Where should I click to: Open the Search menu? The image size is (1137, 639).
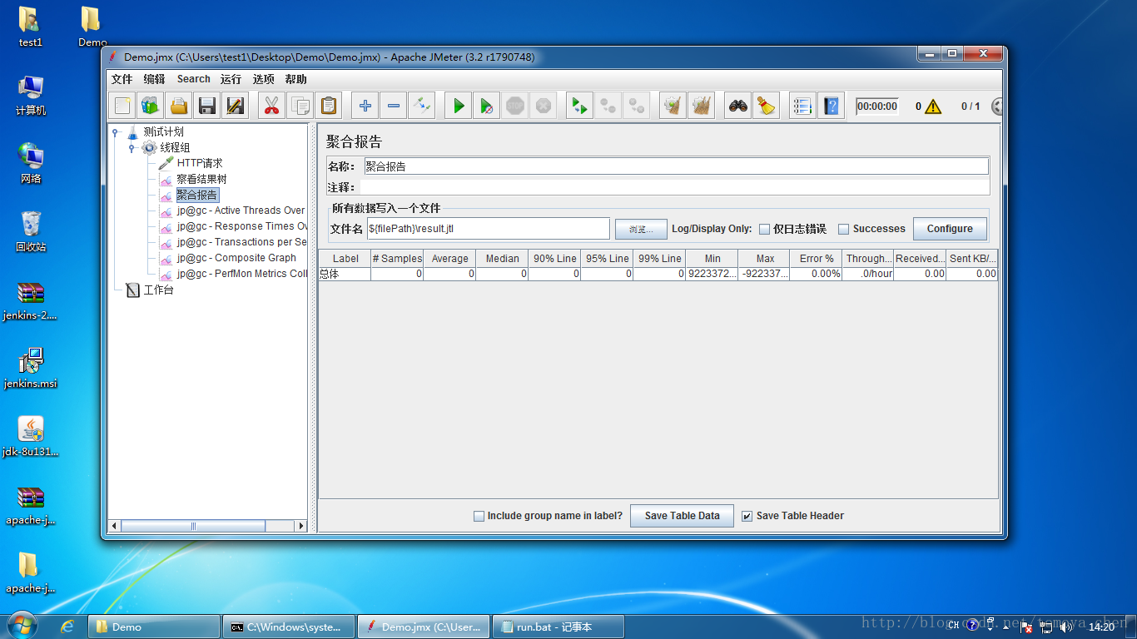pyautogui.click(x=193, y=79)
